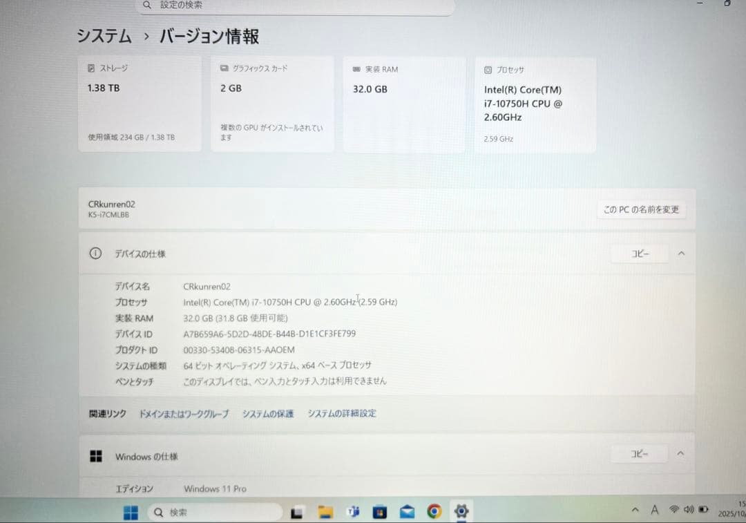Launch the Mail app from taskbar
Image resolution: width=746 pixels, height=523 pixels.
point(407,511)
